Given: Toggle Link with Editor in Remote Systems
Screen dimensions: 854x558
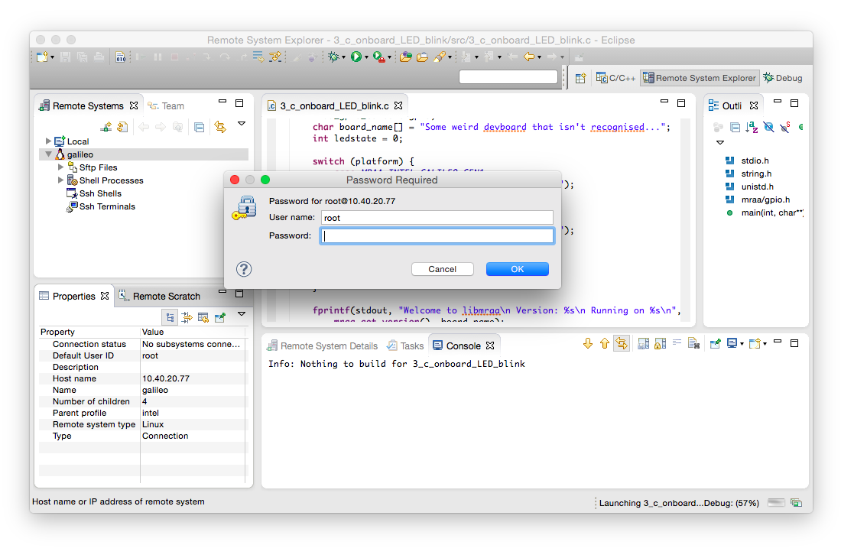Looking at the screenshot, I should (x=220, y=128).
